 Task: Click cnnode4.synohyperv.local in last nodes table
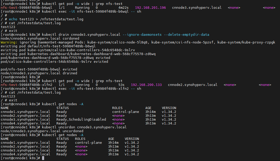click(x=25, y=154)
